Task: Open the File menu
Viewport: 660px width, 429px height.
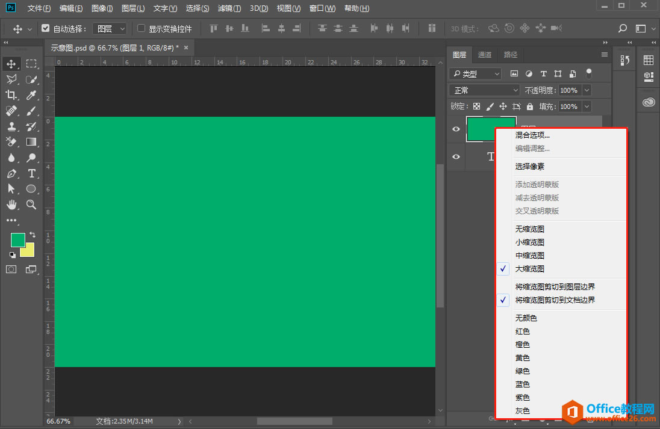Action: 39,8
